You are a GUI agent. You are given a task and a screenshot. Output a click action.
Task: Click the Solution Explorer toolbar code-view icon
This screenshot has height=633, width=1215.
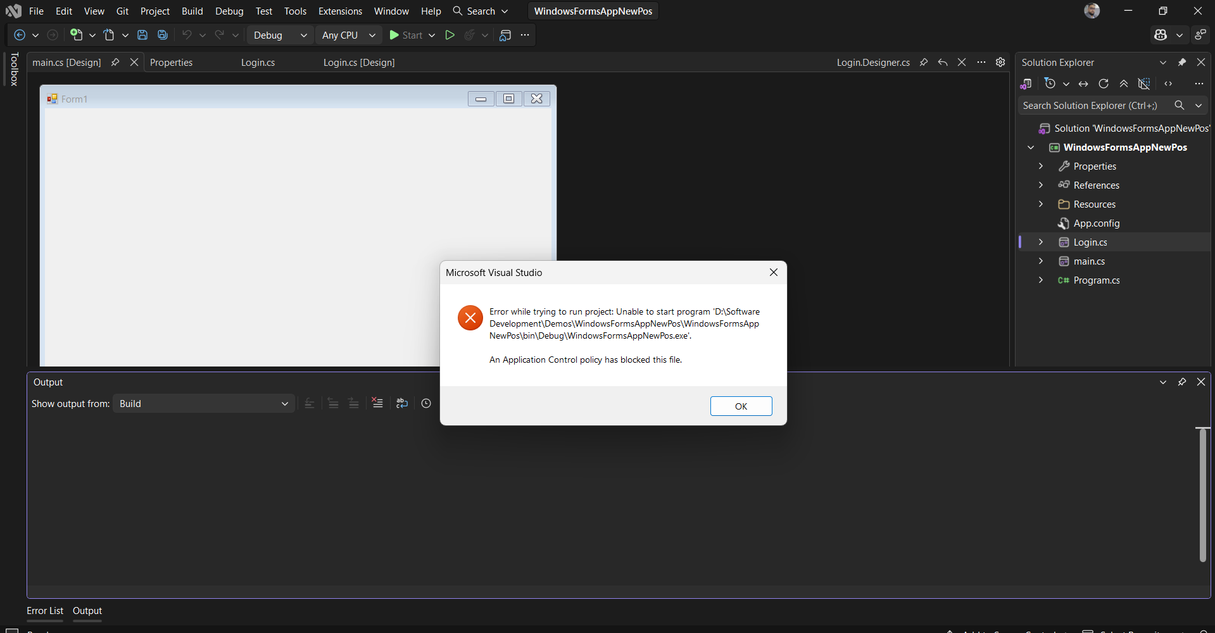pos(1168,84)
